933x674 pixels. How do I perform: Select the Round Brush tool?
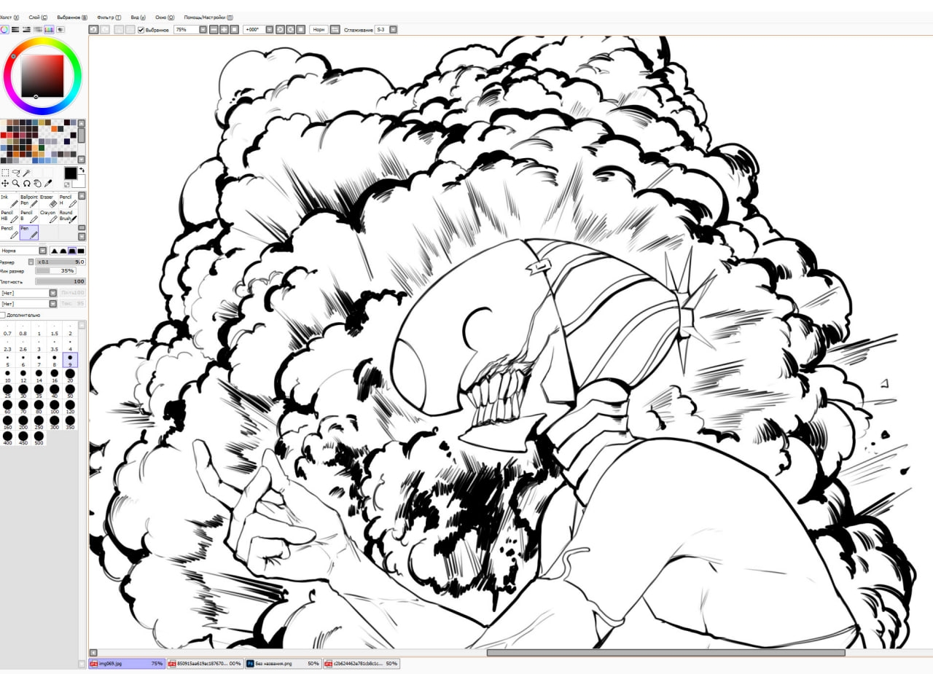[69, 216]
